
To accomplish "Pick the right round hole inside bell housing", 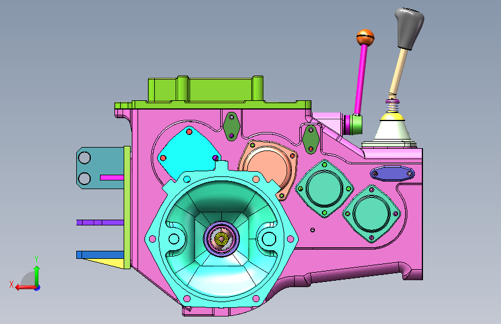I will [269, 239].
